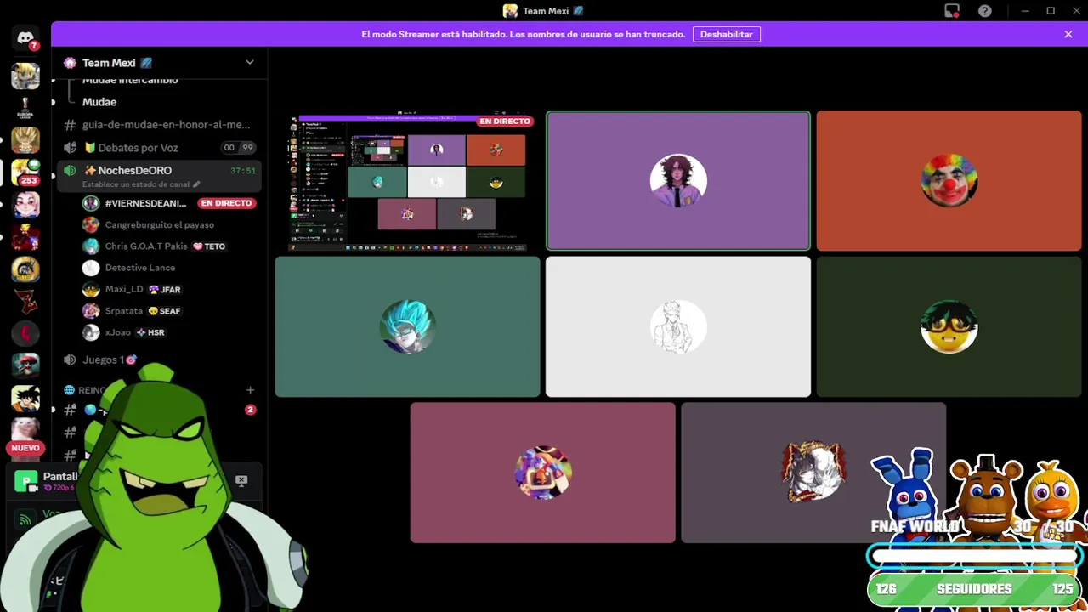The width and height of the screenshot is (1088, 612).
Task: Click EN DIRECTO badge in channel list
Action: tap(226, 203)
